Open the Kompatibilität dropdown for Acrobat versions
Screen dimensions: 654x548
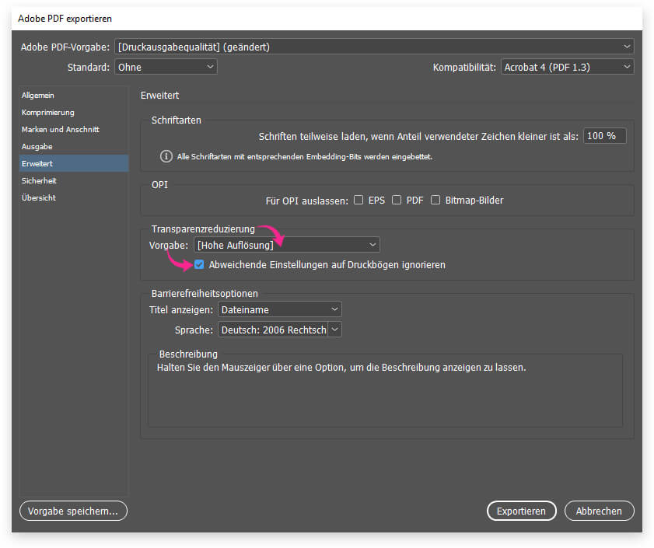point(567,67)
